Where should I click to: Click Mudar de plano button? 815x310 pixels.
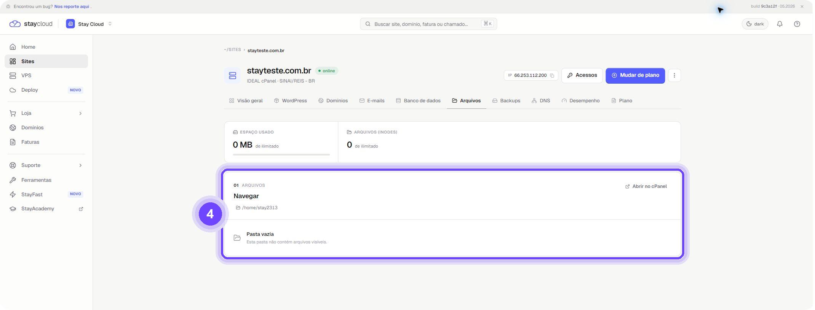[x=635, y=75]
